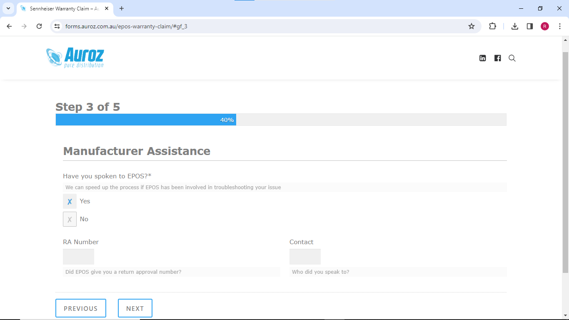The width and height of the screenshot is (569, 320).
Task: Select Yes for spoken to EPOS
Action: click(70, 201)
